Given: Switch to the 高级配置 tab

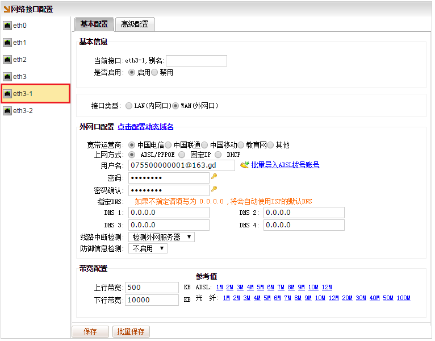Looking at the screenshot, I should click(x=135, y=24).
